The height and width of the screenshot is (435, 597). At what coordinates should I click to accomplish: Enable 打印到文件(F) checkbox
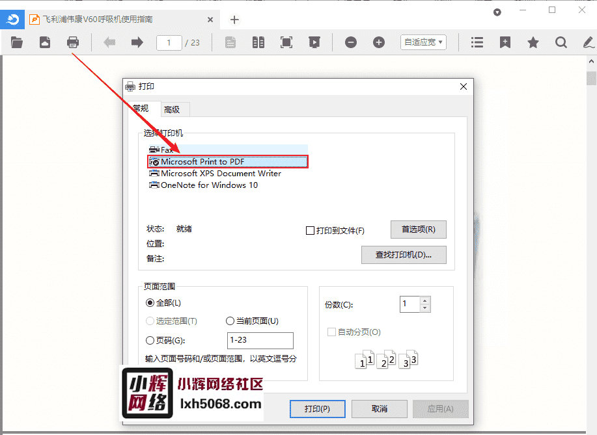click(x=310, y=230)
